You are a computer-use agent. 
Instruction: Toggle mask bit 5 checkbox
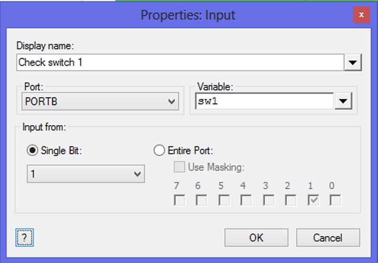(224, 200)
